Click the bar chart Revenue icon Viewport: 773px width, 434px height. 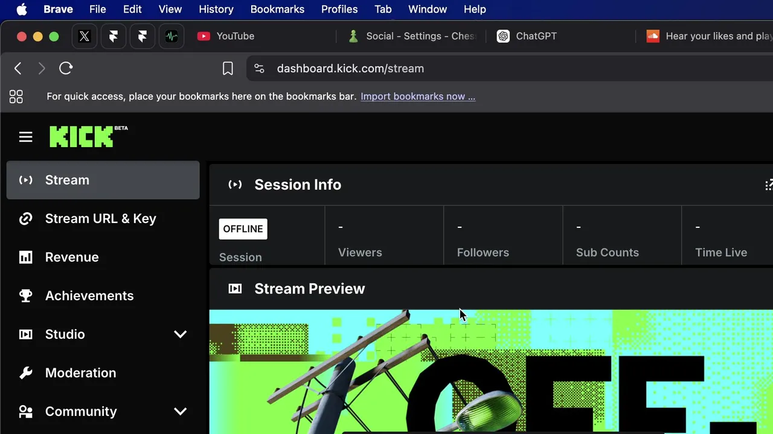(x=25, y=257)
